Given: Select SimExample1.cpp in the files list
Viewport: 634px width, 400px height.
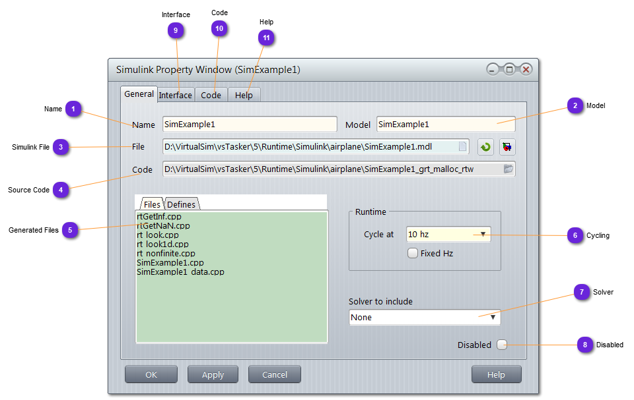Looking at the screenshot, I should click(x=170, y=262).
